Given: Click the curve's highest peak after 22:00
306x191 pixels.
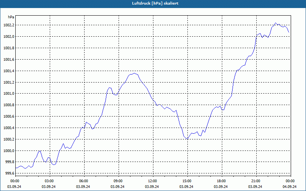Looking at the screenshot, I should pyautogui.click(x=275, y=23).
